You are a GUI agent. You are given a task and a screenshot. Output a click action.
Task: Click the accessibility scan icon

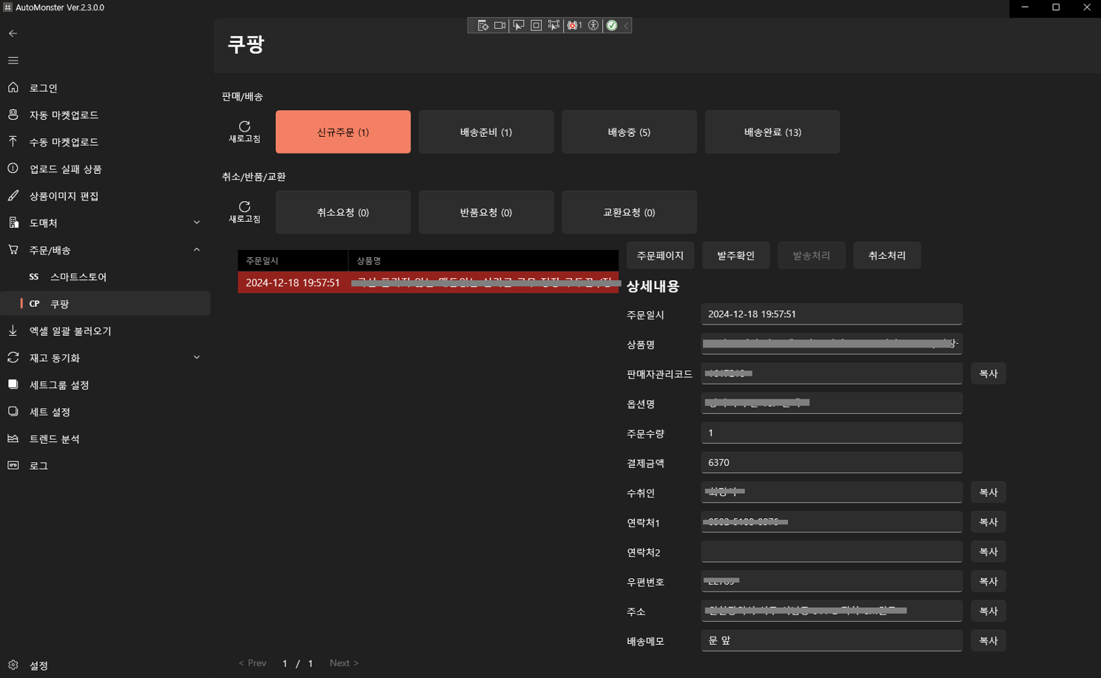pos(593,25)
